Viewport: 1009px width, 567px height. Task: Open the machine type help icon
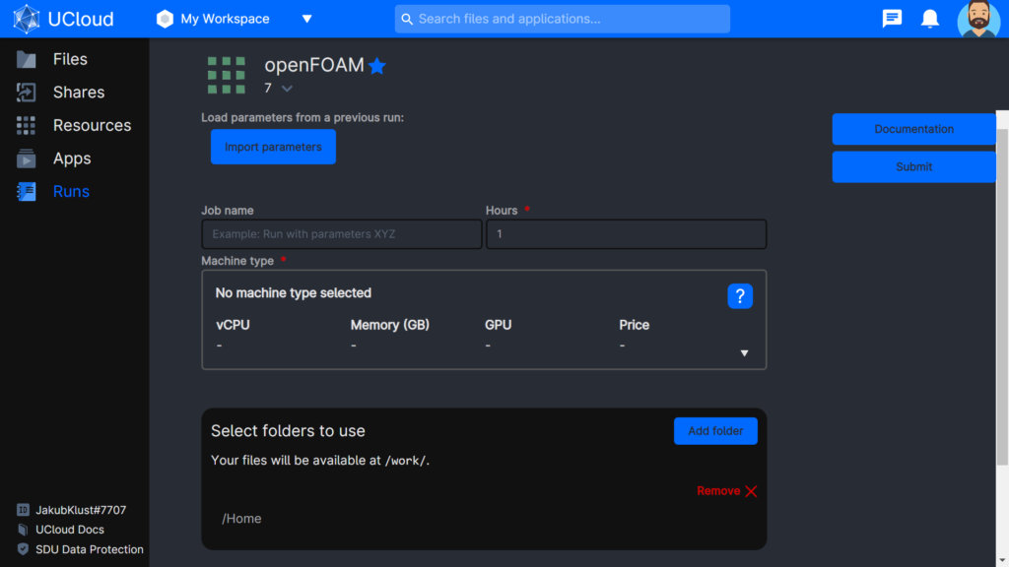(740, 295)
